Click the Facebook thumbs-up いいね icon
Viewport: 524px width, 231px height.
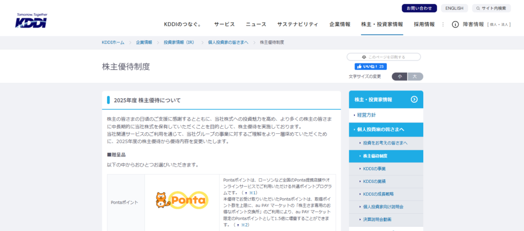360,66
